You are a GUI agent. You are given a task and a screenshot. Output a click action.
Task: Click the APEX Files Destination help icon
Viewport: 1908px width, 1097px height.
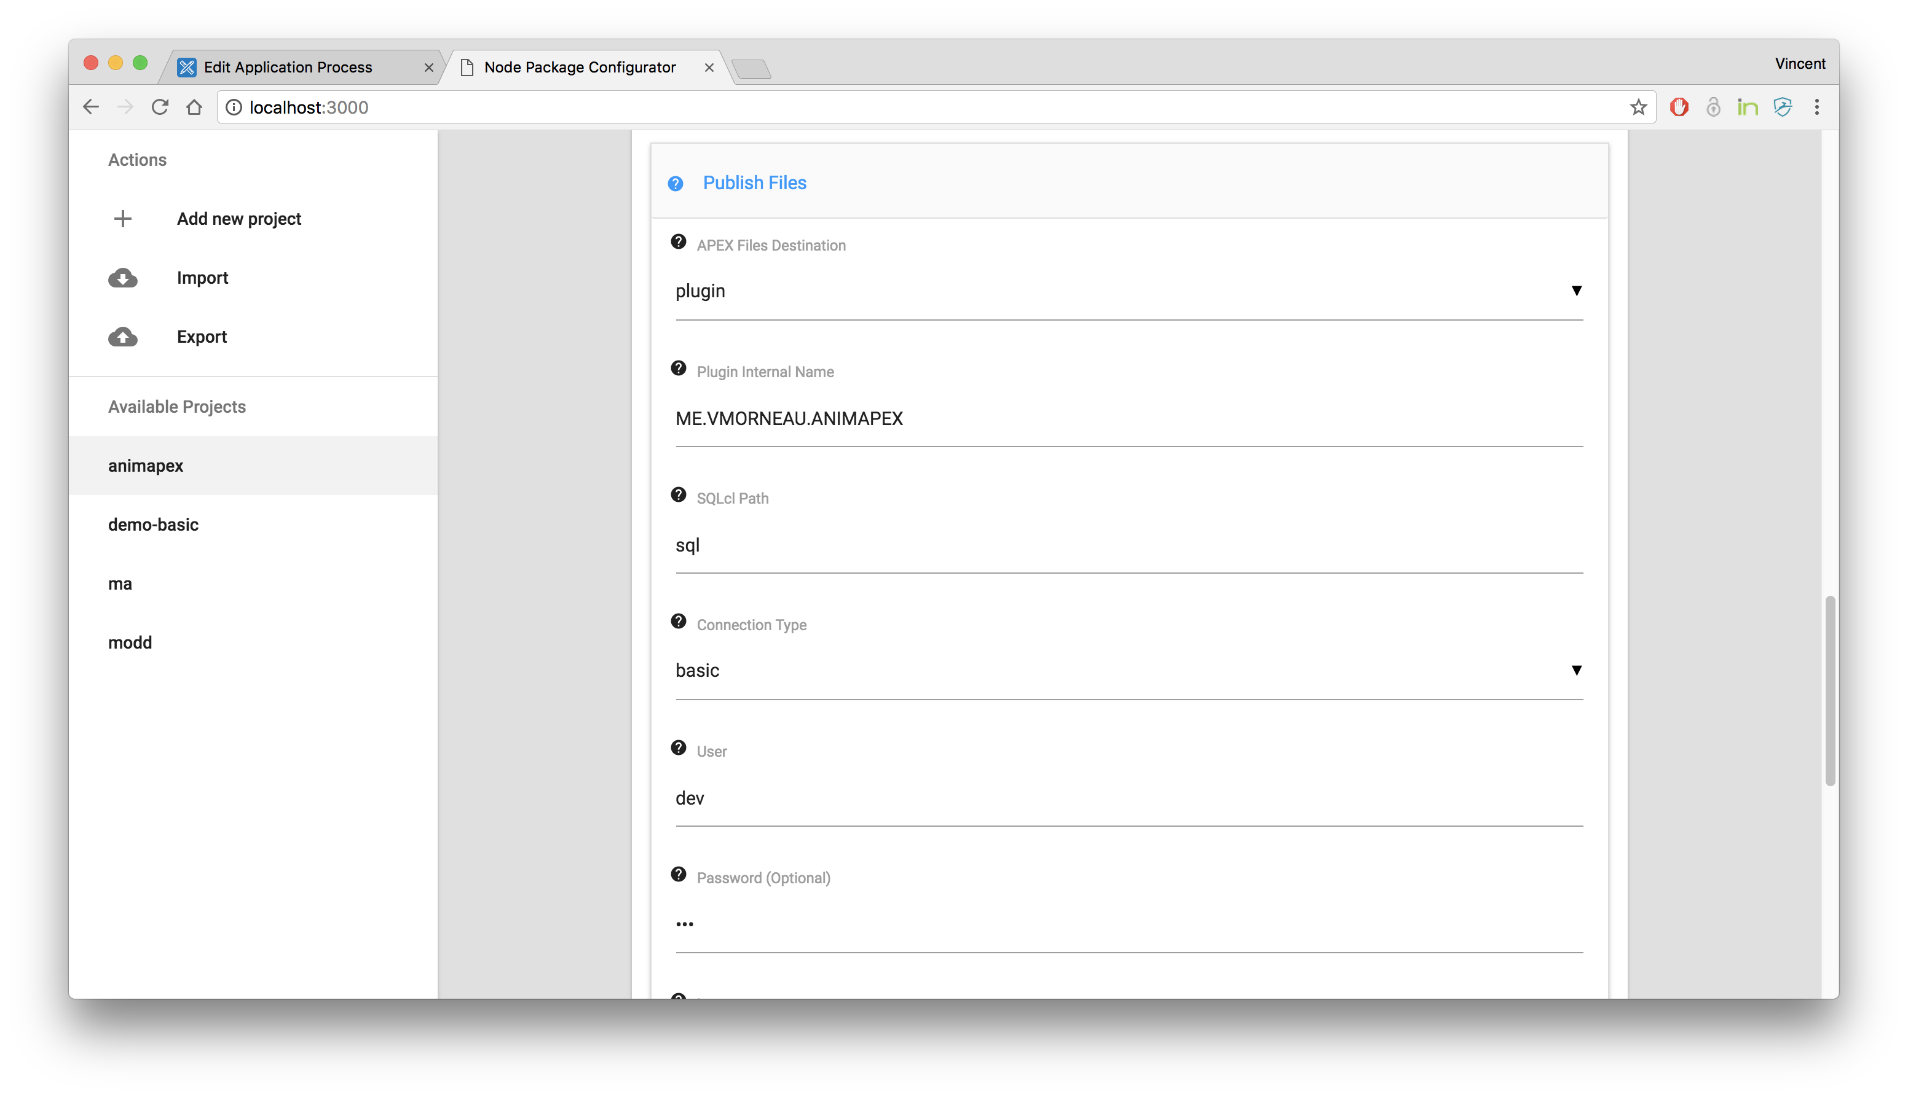pos(679,242)
